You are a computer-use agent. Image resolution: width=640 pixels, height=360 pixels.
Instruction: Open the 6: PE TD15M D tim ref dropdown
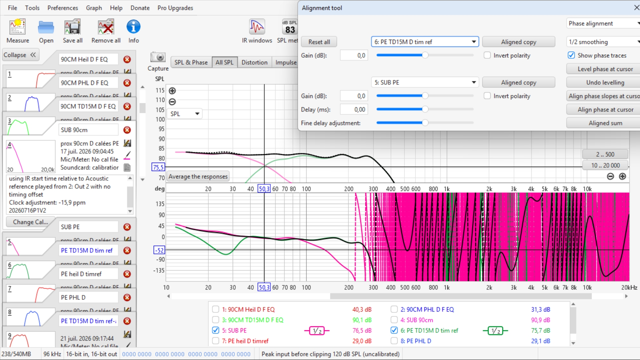click(425, 42)
